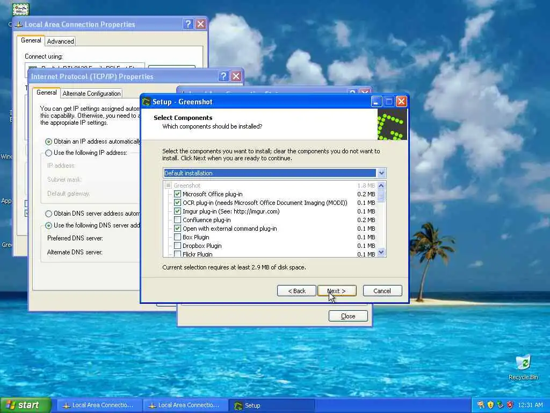Click the red shield tray icon

tap(510, 405)
